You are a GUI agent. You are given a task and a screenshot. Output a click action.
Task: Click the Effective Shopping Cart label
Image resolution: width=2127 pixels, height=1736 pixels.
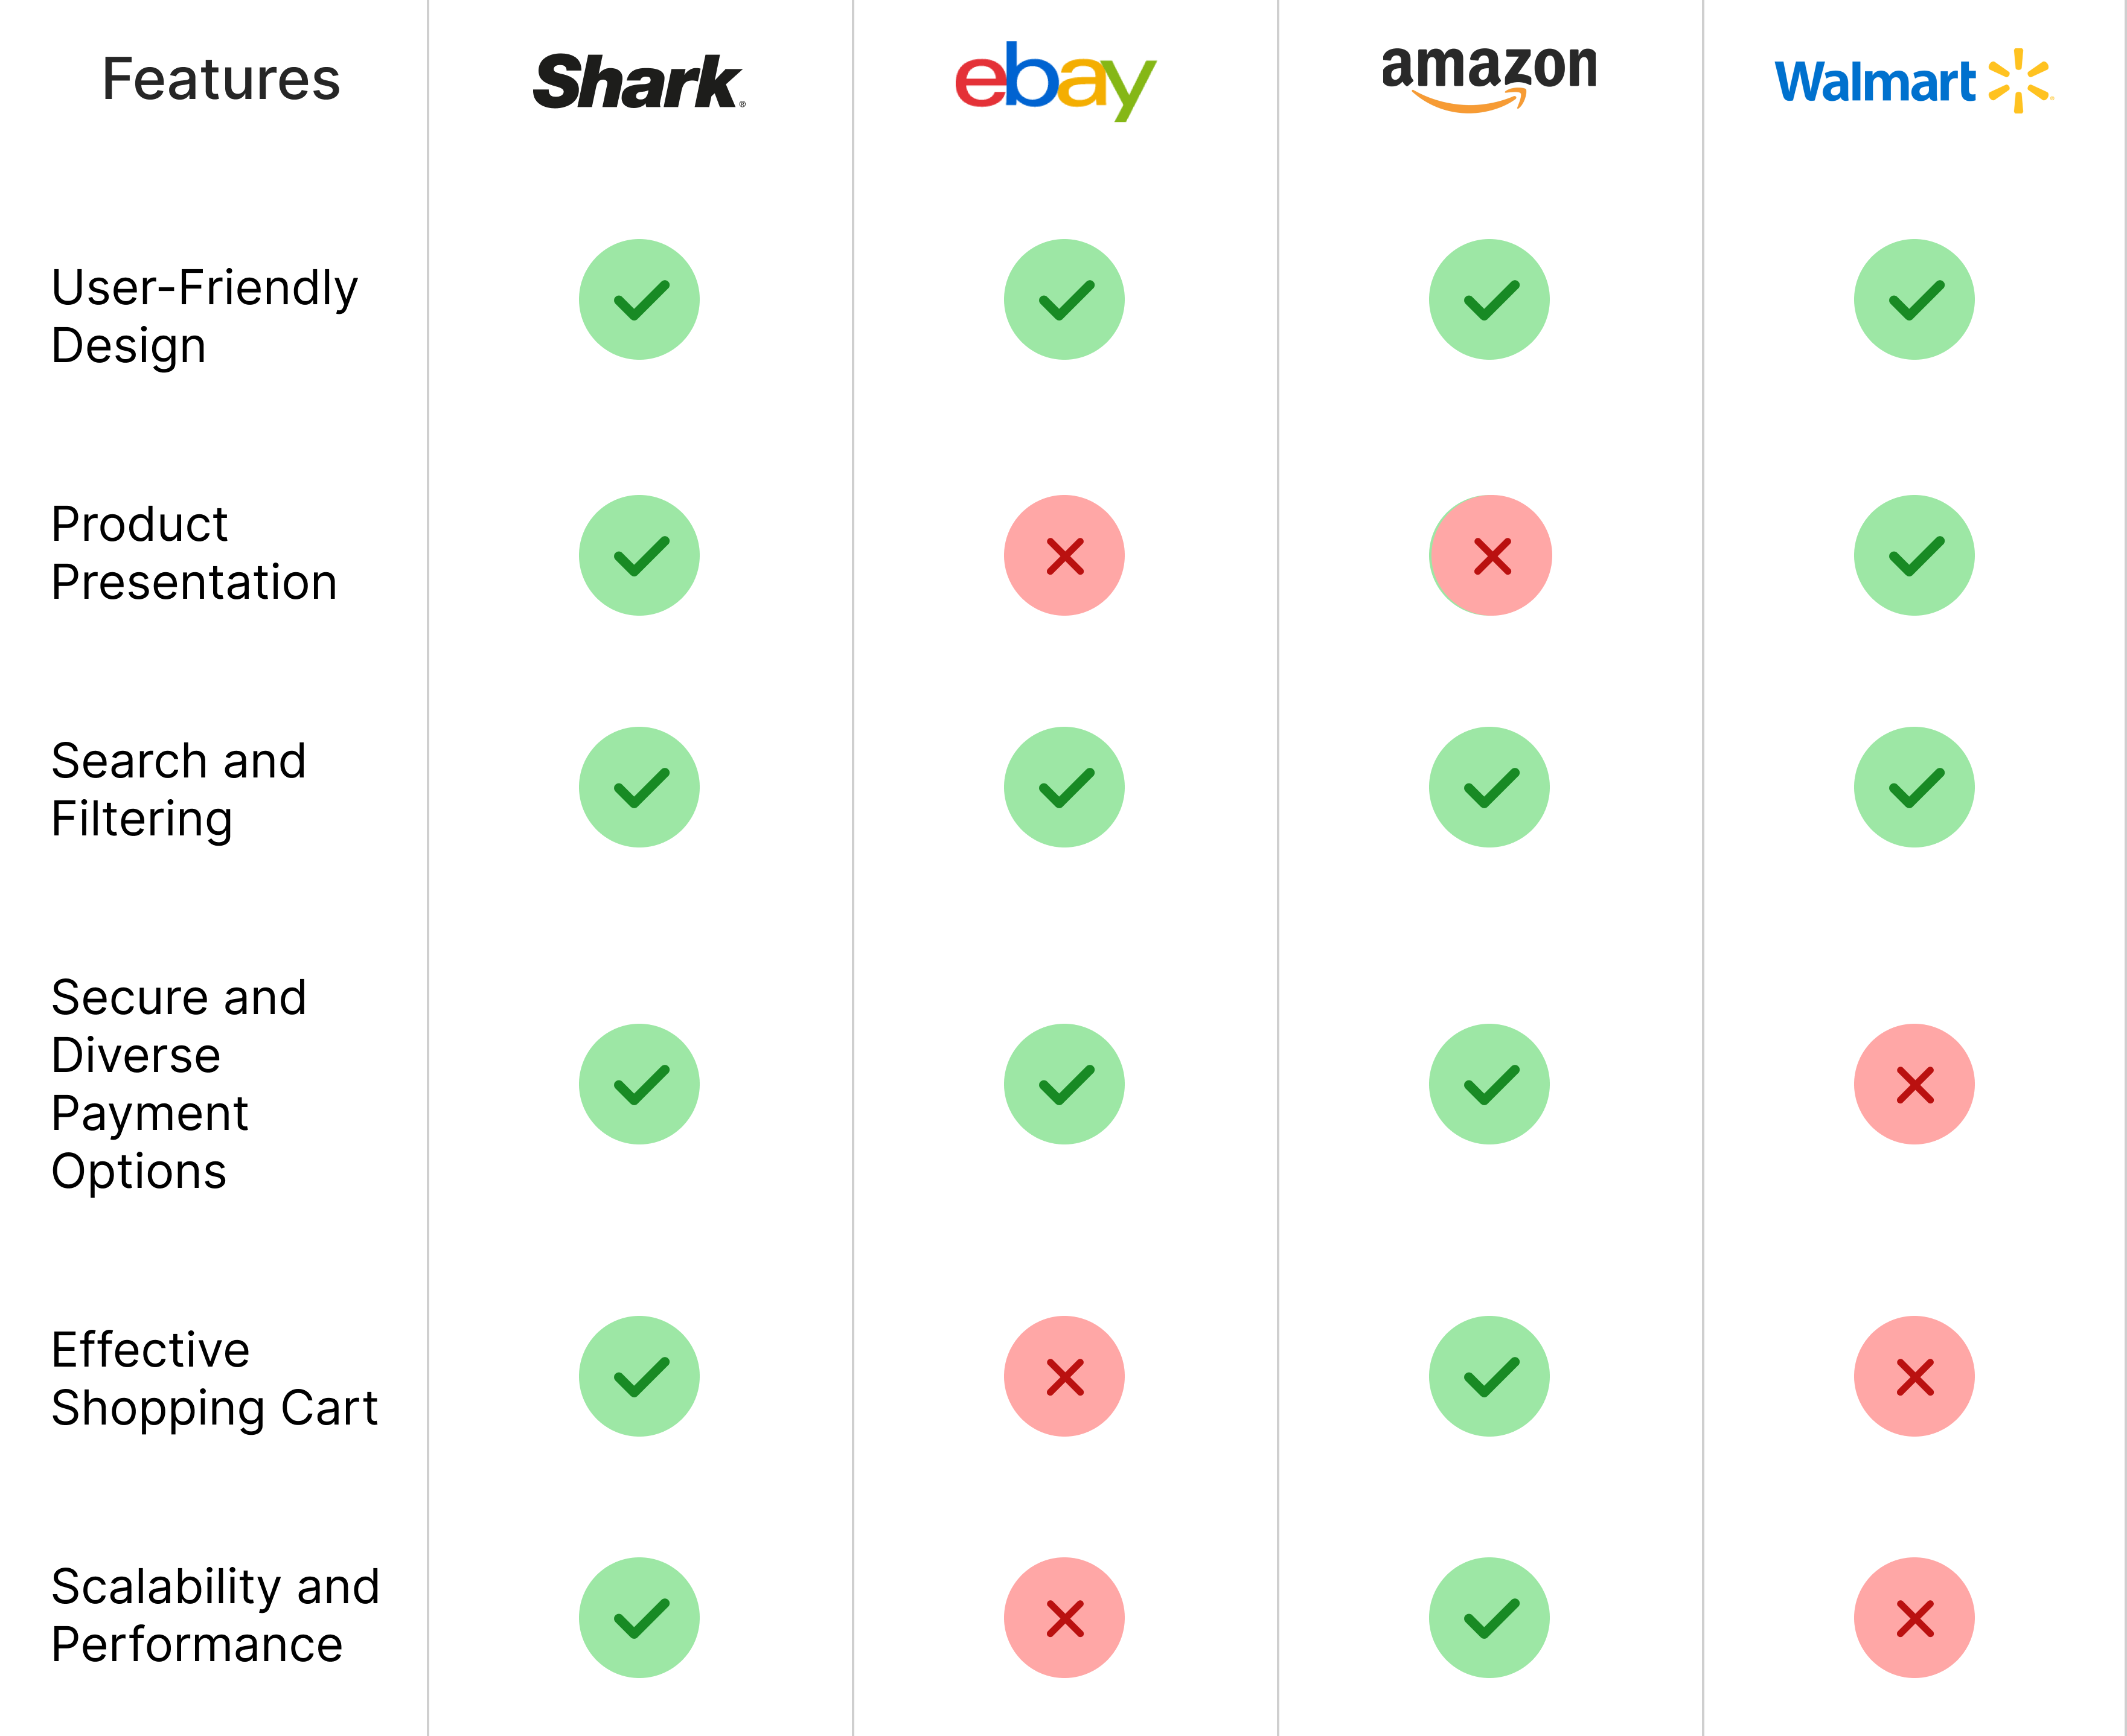(214, 1378)
